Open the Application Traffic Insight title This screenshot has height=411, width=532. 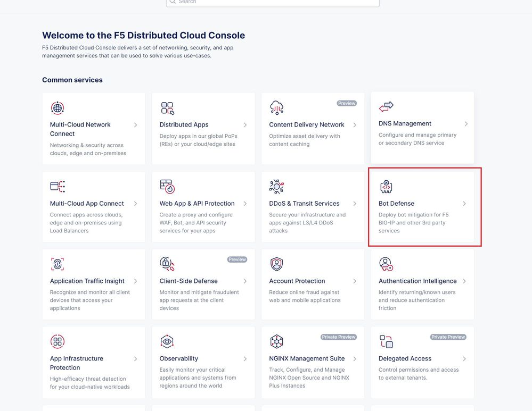(87, 281)
